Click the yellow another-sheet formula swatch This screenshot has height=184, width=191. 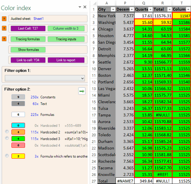(18, 156)
